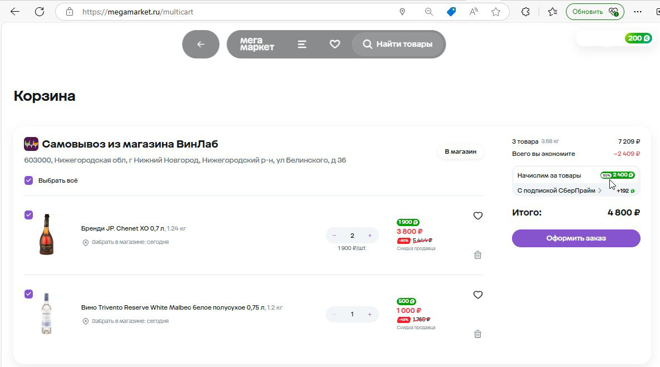Viewport: 660px width, 367px height.
Task: Add Trivento wine to favorites heart
Action: (x=477, y=295)
